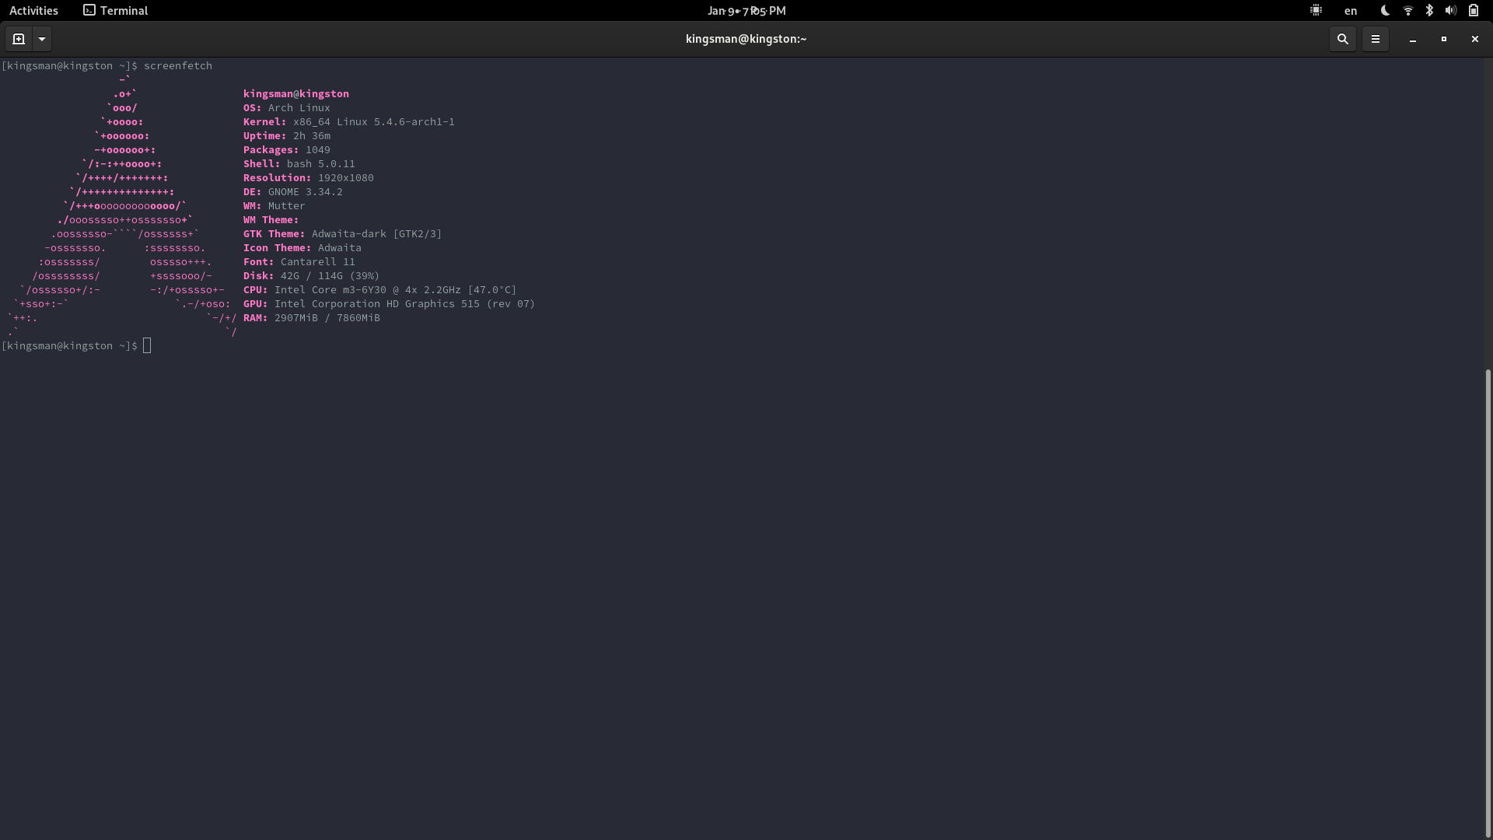Maximize the terminal window
This screenshot has width=1493, height=840.
click(x=1443, y=39)
